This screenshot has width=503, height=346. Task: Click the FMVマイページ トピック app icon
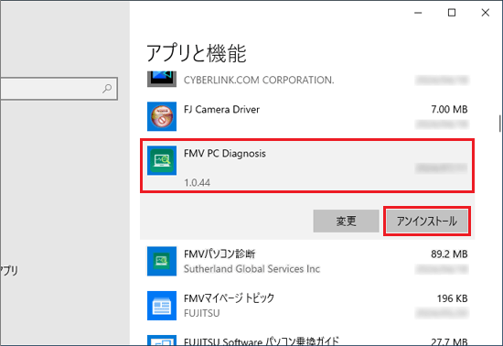162,306
